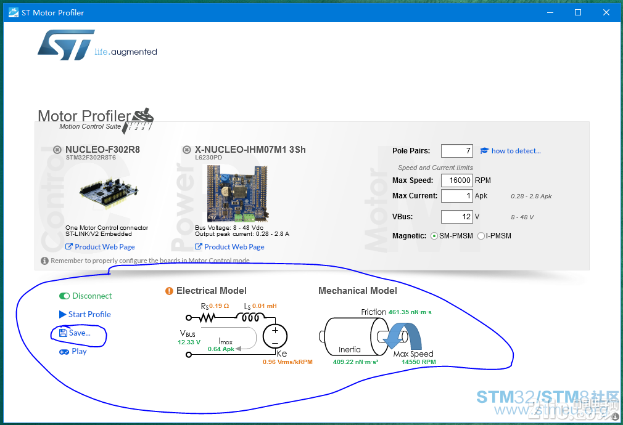The height and width of the screenshot is (425, 623).
Task: Click the Speed and Current limits label
Action: [435, 168]
